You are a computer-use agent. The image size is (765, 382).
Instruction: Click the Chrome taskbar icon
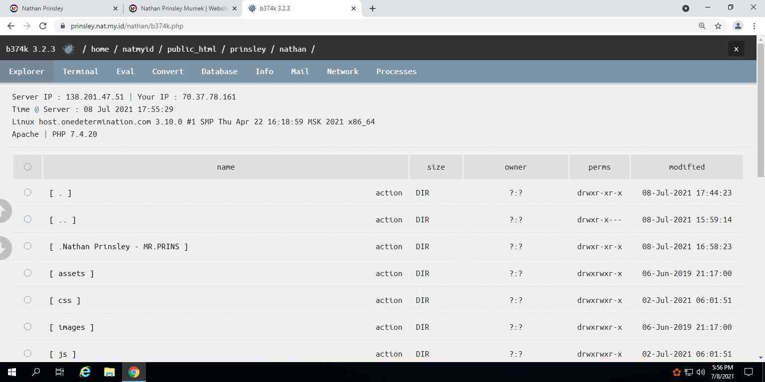[134, 372]
